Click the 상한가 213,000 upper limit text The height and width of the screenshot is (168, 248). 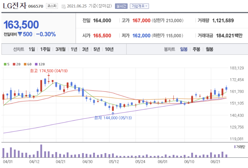pyautogui.click(x=168, y=21)
